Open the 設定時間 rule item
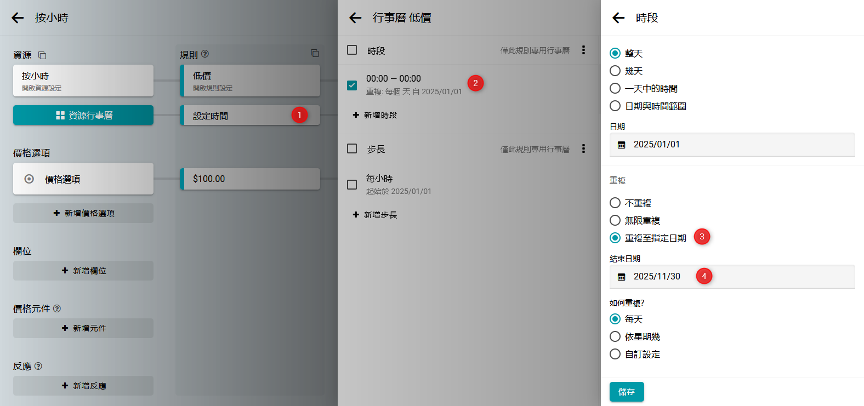 [241, 116]
